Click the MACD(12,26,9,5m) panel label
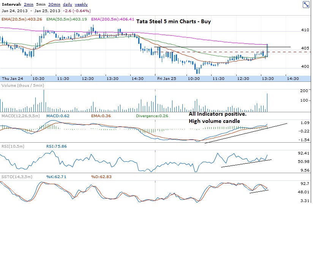 [21, 116]
